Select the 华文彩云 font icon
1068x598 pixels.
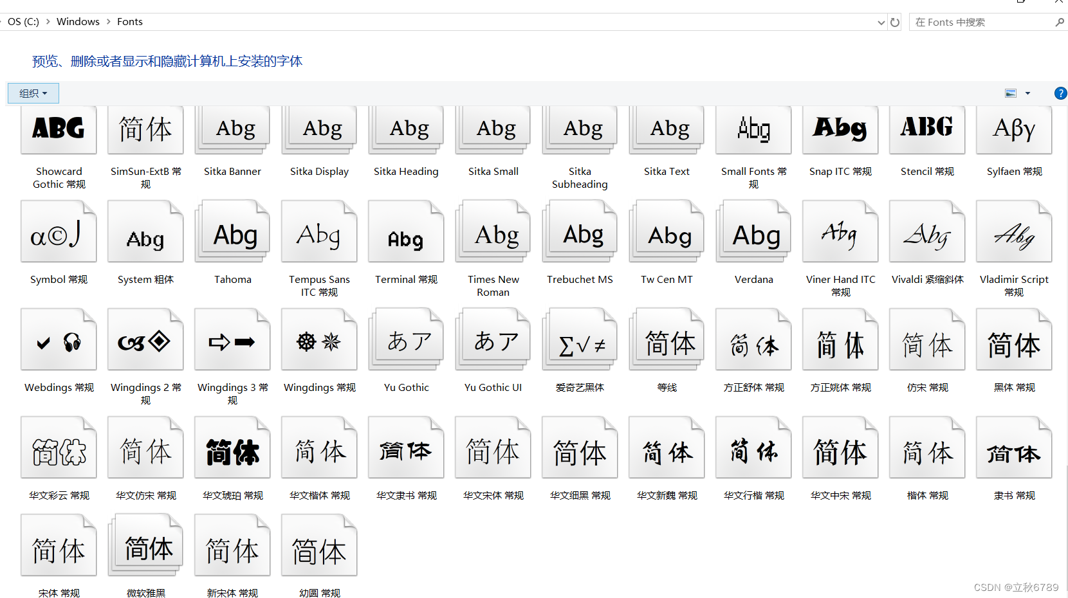(x=59, y=448)
